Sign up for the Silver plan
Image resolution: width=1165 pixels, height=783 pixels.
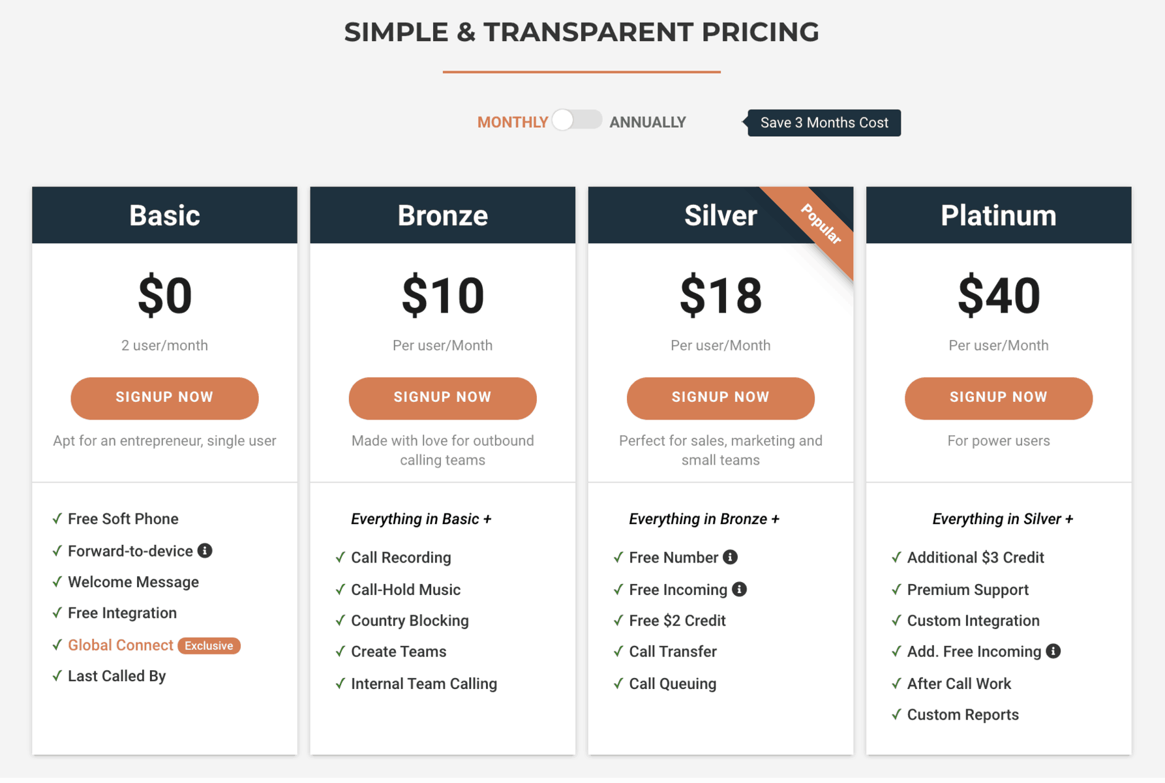(x=720, y=398)
